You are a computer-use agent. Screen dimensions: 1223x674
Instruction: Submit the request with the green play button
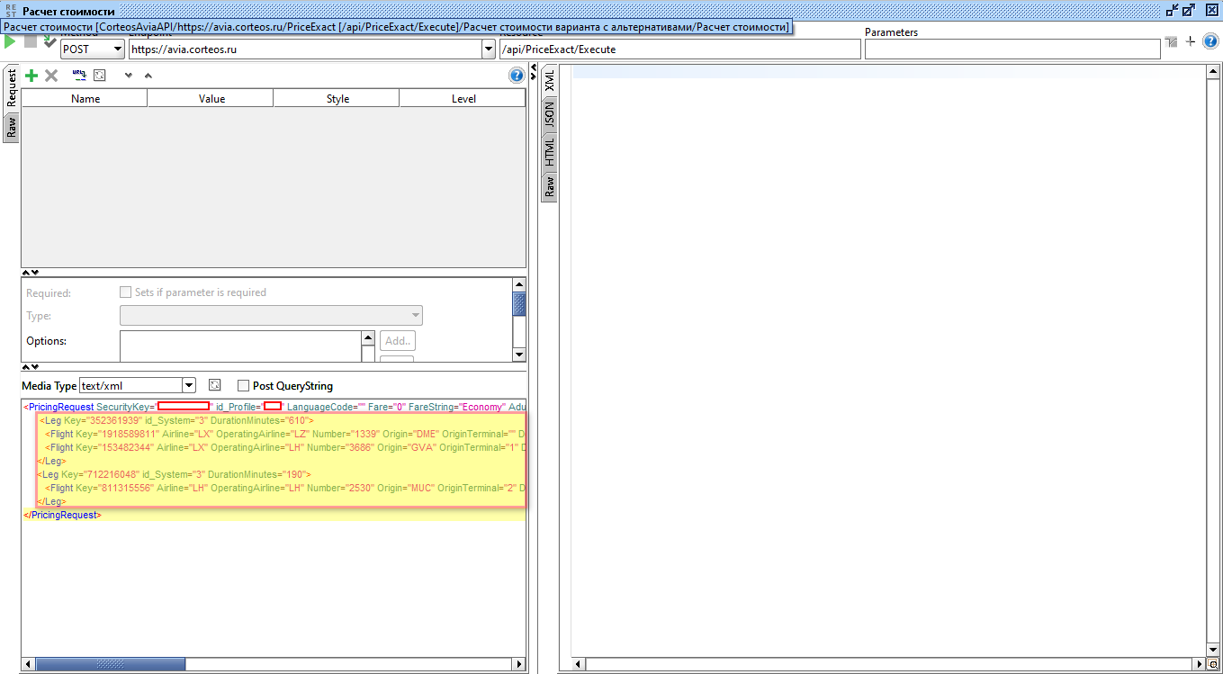(x=11, y=42)
